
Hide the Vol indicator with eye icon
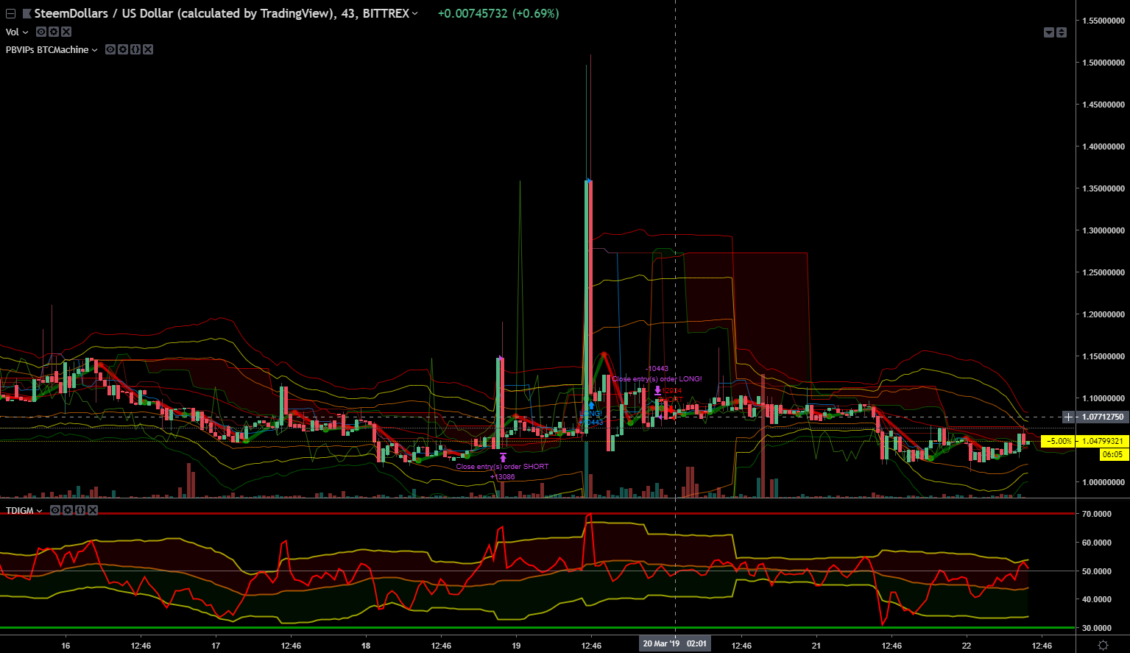pyautogui.click(x=41, y=32)
